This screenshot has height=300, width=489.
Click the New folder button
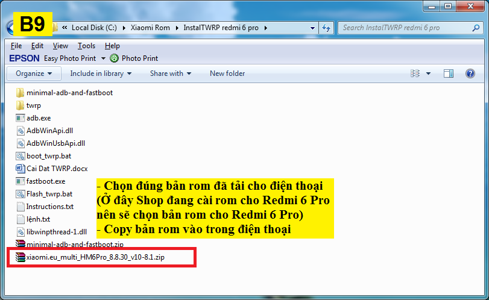227,73
